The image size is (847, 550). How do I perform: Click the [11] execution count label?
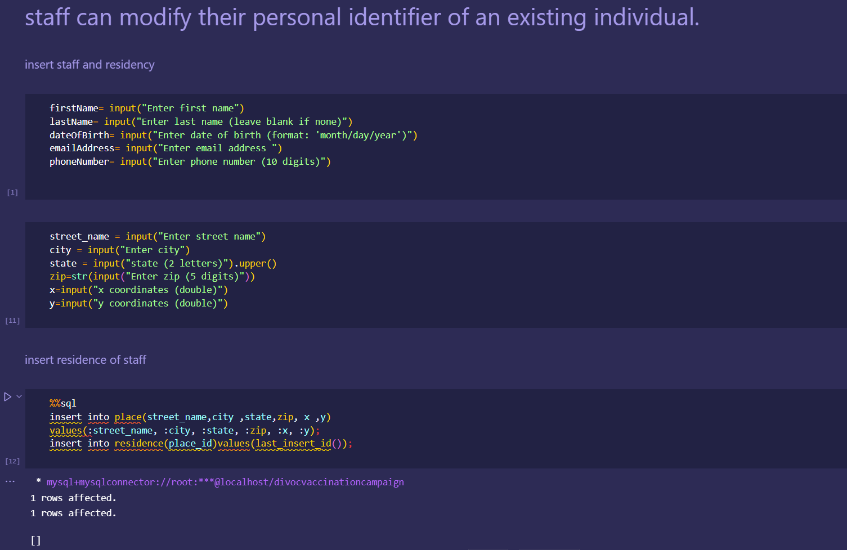[12, 321]
